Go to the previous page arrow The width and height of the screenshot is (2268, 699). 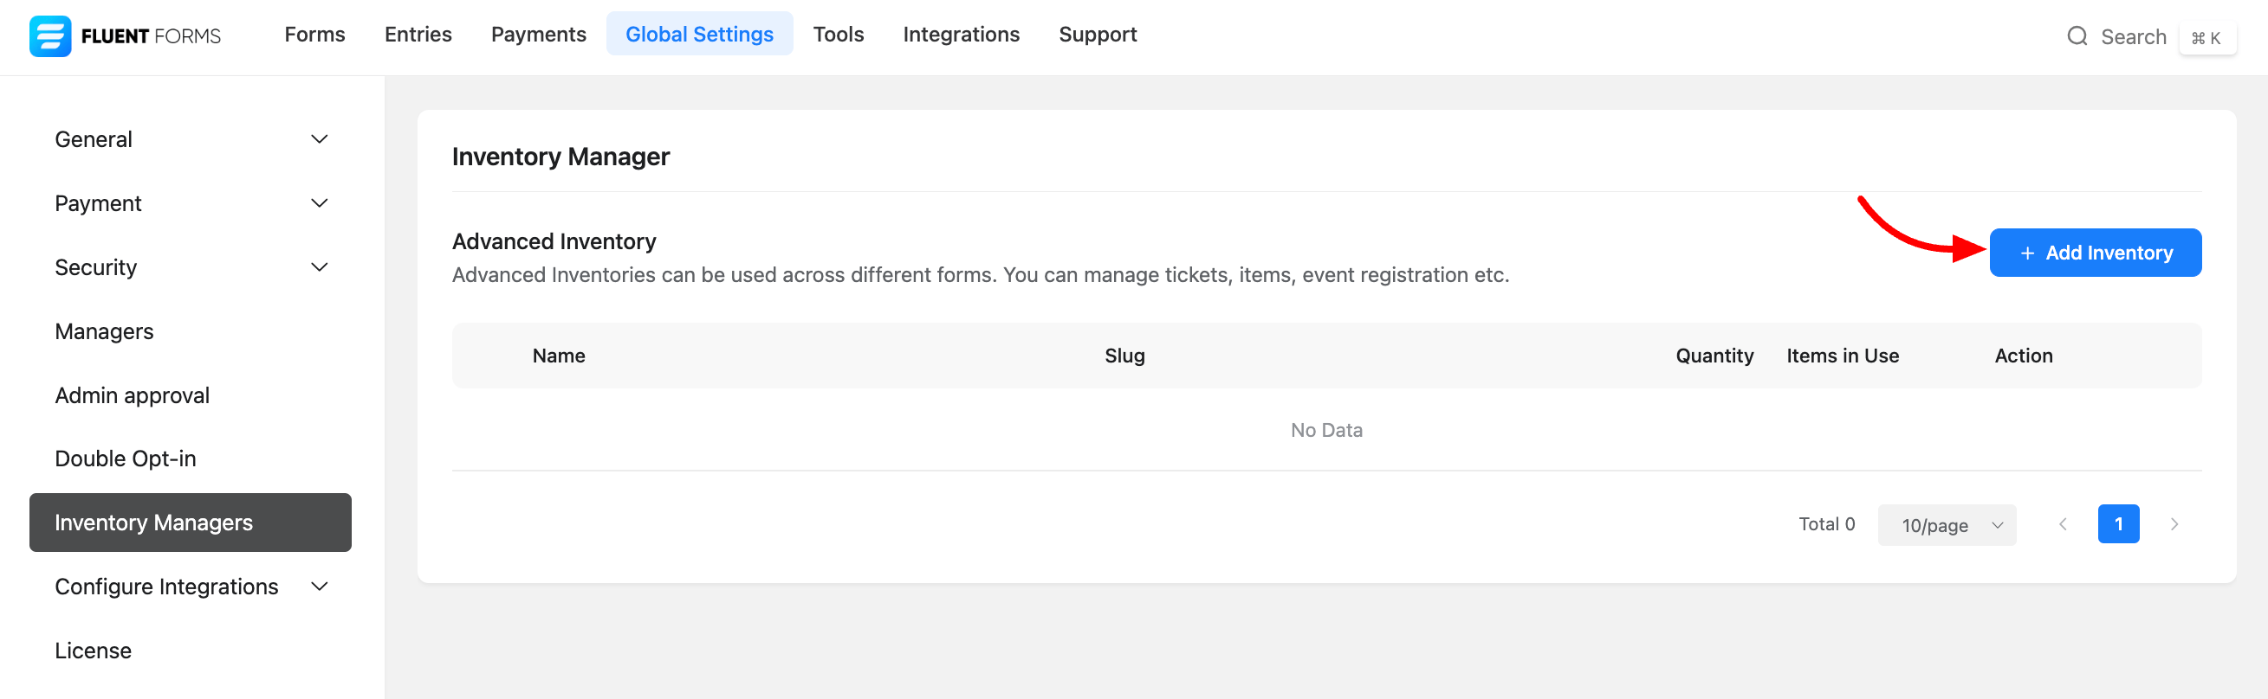pyautogui.click(x=2062, y=525)
